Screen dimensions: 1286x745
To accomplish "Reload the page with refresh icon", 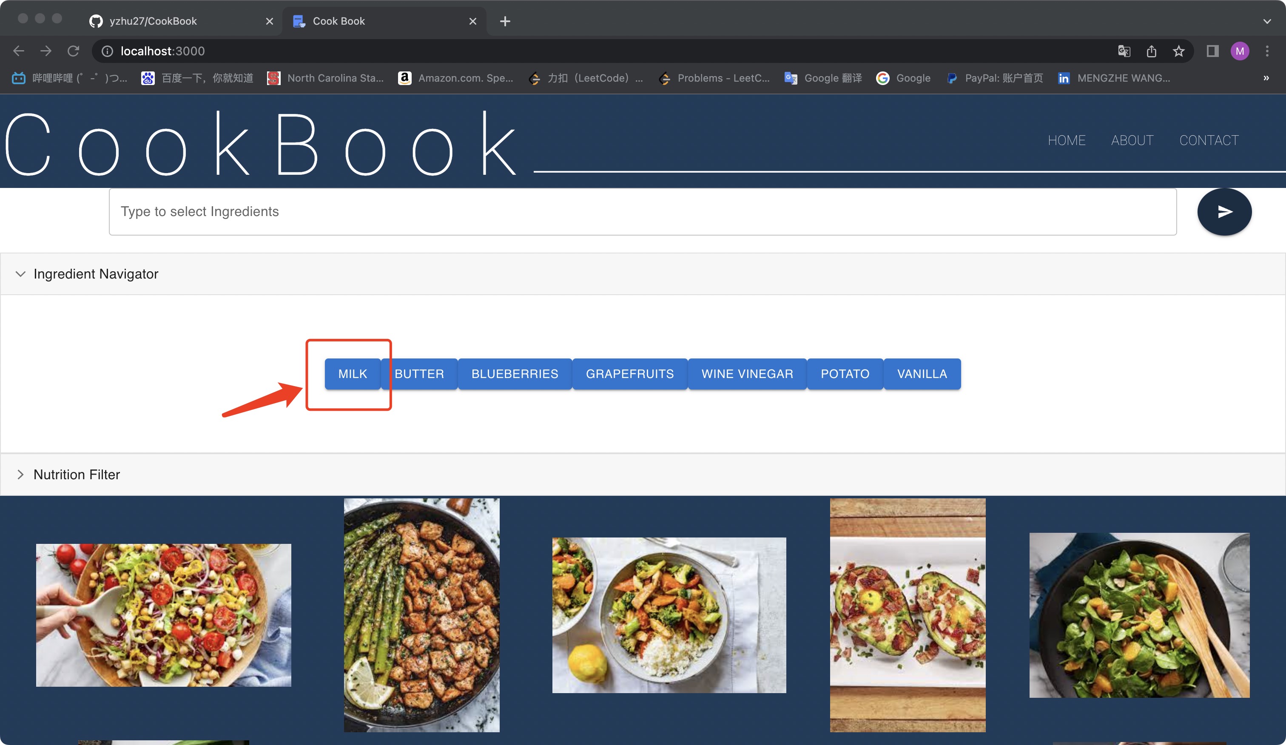I will pyautogui.click(x=73, y=51).
